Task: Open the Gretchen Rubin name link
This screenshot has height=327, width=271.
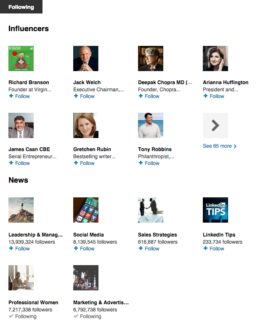Action: [x=92, y=149]
